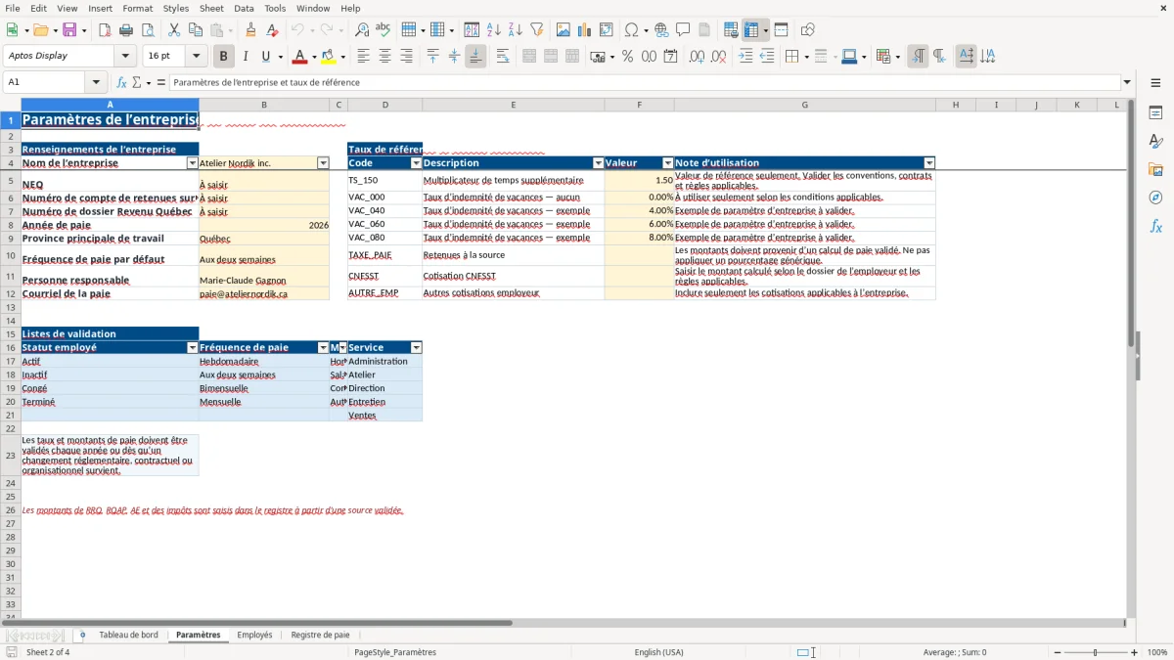1174x660 pixels.
Task: Open the Sheet menu
Action: pos(211,8)
